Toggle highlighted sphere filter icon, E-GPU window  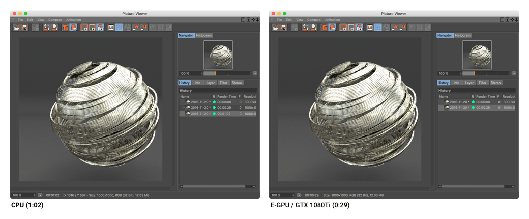click(359, 28)
